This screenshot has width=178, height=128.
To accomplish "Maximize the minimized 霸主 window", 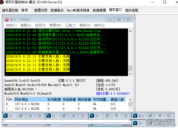I will (x=160, y=116).
